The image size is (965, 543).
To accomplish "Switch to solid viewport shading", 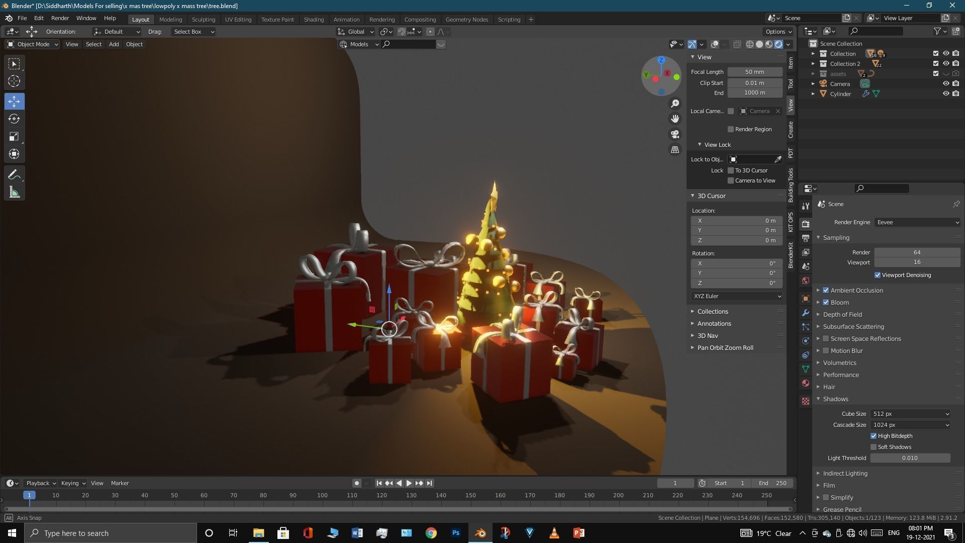I will coord(759,44).
